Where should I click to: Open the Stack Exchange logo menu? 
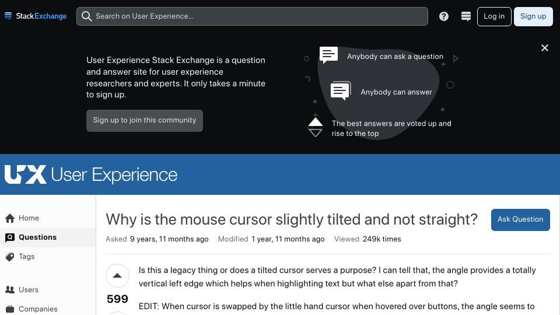(36, 16)
